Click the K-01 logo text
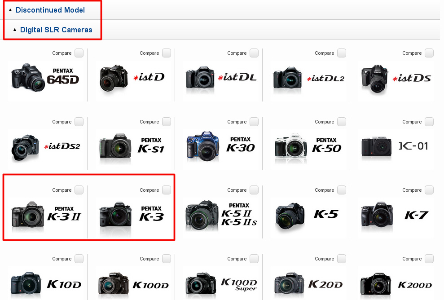This screenshot has height=300, width=444. click(413, 146)
